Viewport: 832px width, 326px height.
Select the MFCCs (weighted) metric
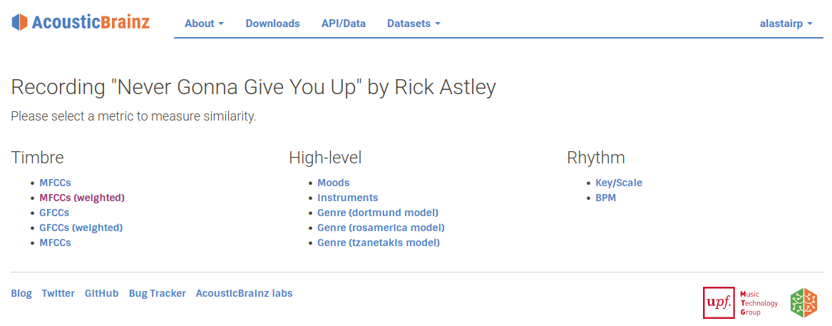tap(82, 198)
